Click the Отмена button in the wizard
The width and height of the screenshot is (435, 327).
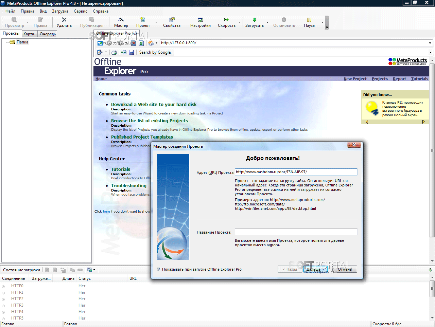click(x=345, y=269)
